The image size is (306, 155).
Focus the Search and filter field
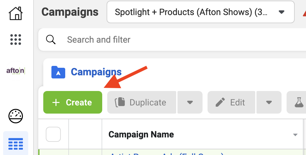click(172, 40)
